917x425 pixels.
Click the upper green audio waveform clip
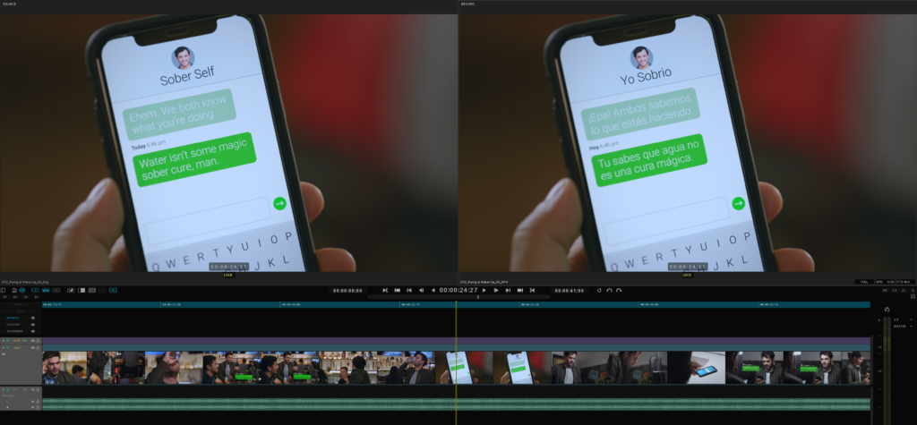coord(456,402)
